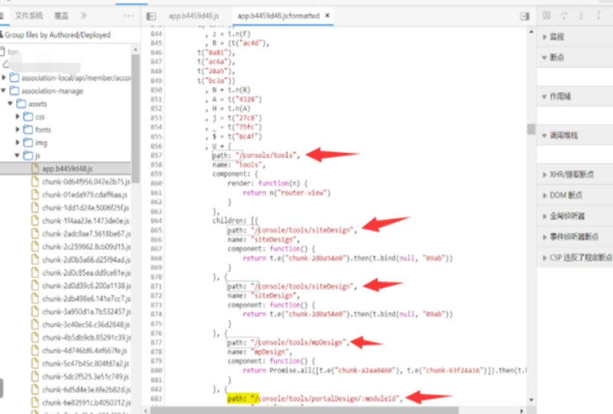Image resolution: width=613 pixels, height=414 pixels.
Task: Click the step into function icon
Action: [x=581, y=15]
